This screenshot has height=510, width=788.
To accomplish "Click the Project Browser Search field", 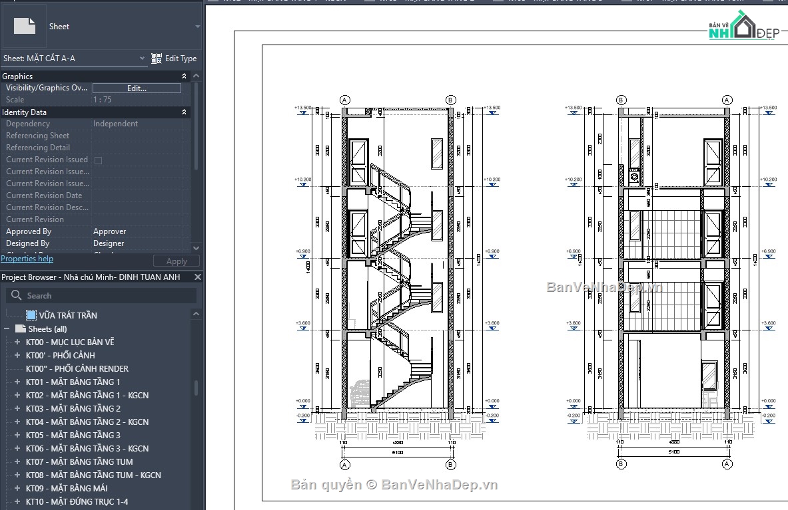I will click(101, 295).
